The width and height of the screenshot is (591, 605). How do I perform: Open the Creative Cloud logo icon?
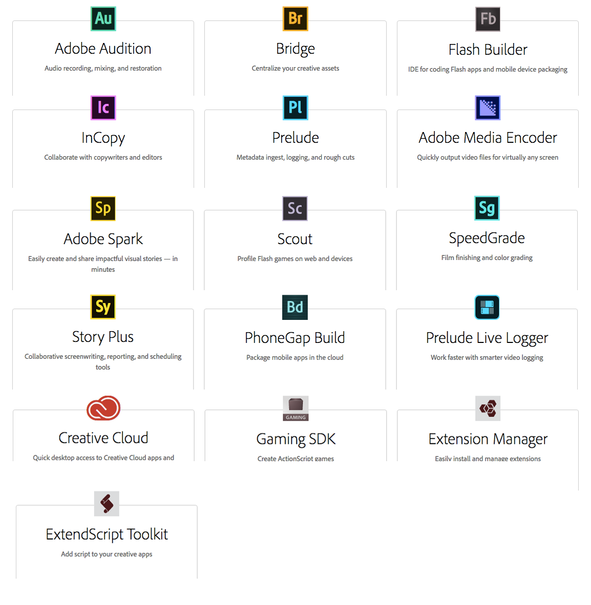(103, 408)
